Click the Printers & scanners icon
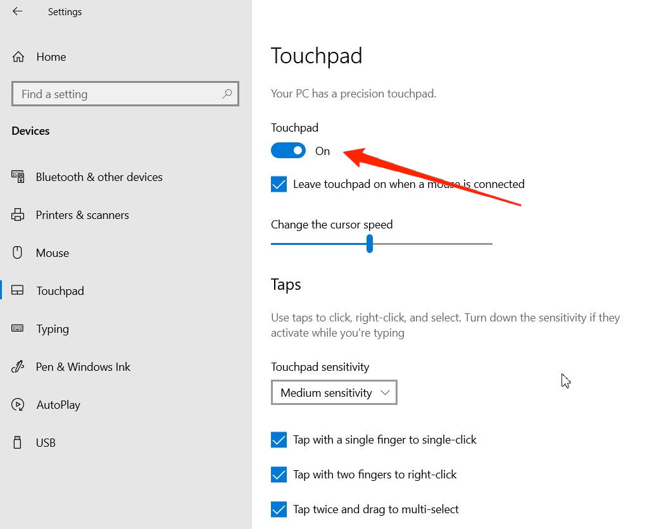Viewport: 659px width, 529px height. (18, 215)
